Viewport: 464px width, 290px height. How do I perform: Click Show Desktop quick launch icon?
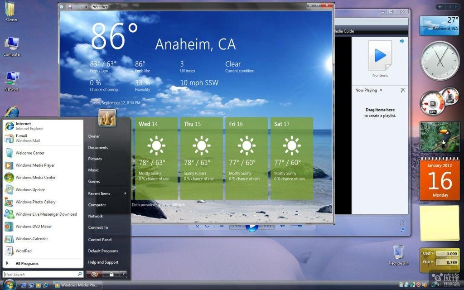(24, 285)
